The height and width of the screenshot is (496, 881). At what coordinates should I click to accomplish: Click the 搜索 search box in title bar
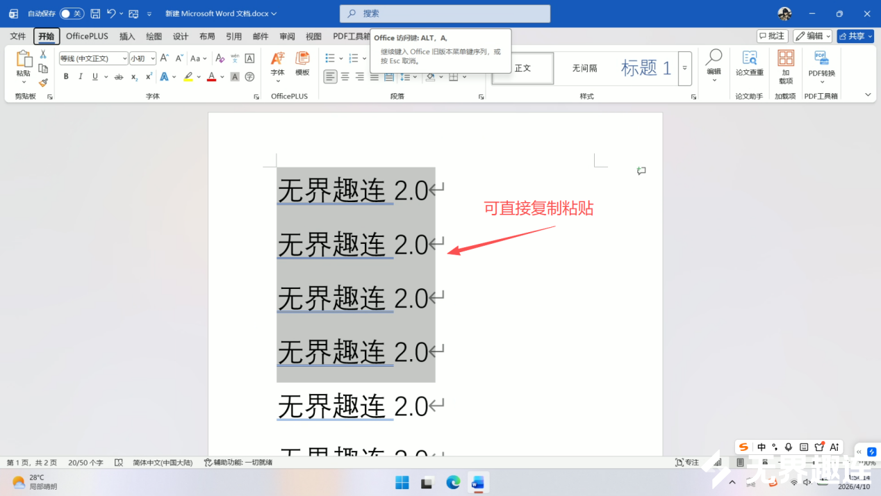(445, 13)
